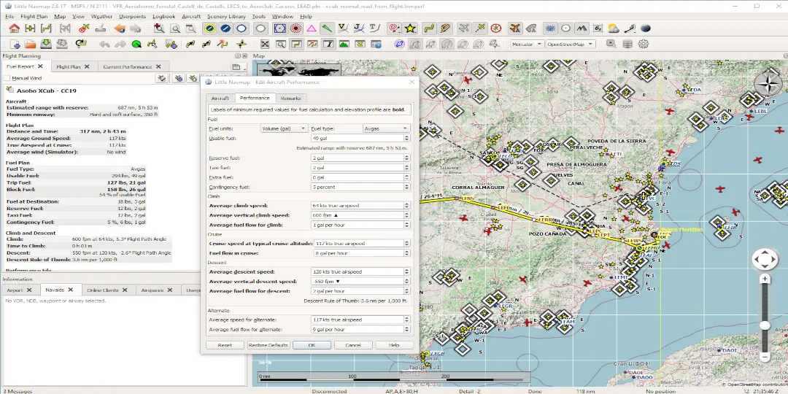The width and height of the screenshot is (788, 394).
Task: Open the Fuel units dropdown
Action: pos(283,128)
